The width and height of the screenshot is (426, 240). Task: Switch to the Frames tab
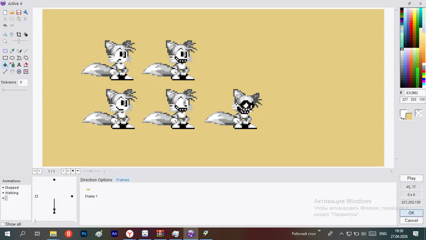tap(123, 180)
